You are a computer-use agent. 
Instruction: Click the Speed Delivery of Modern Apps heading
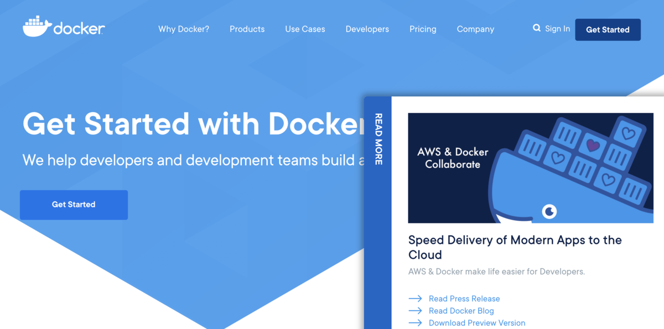tap(515, 247)
